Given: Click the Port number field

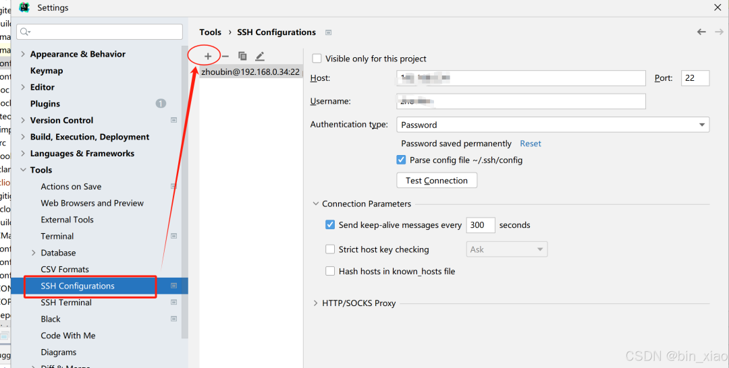Looking at the screenshot, I should click(x=695, y=78).
